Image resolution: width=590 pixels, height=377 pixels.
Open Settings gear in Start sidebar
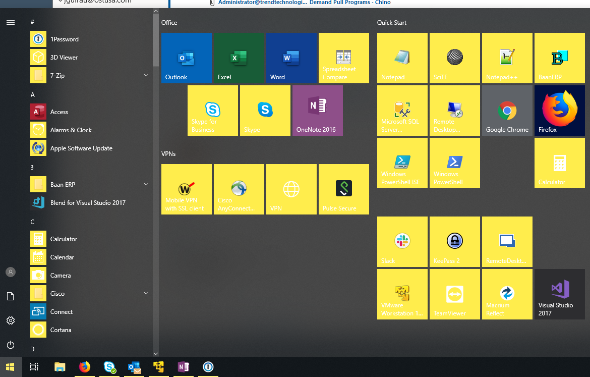[11, 320]
